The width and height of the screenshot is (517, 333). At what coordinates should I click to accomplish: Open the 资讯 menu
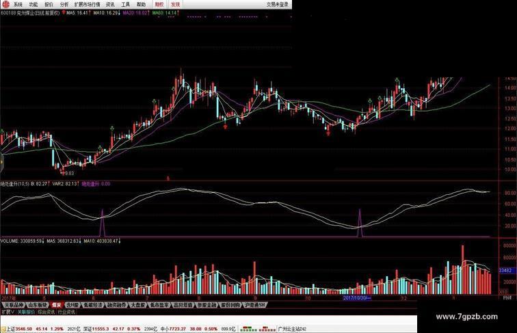click(110, 5)
